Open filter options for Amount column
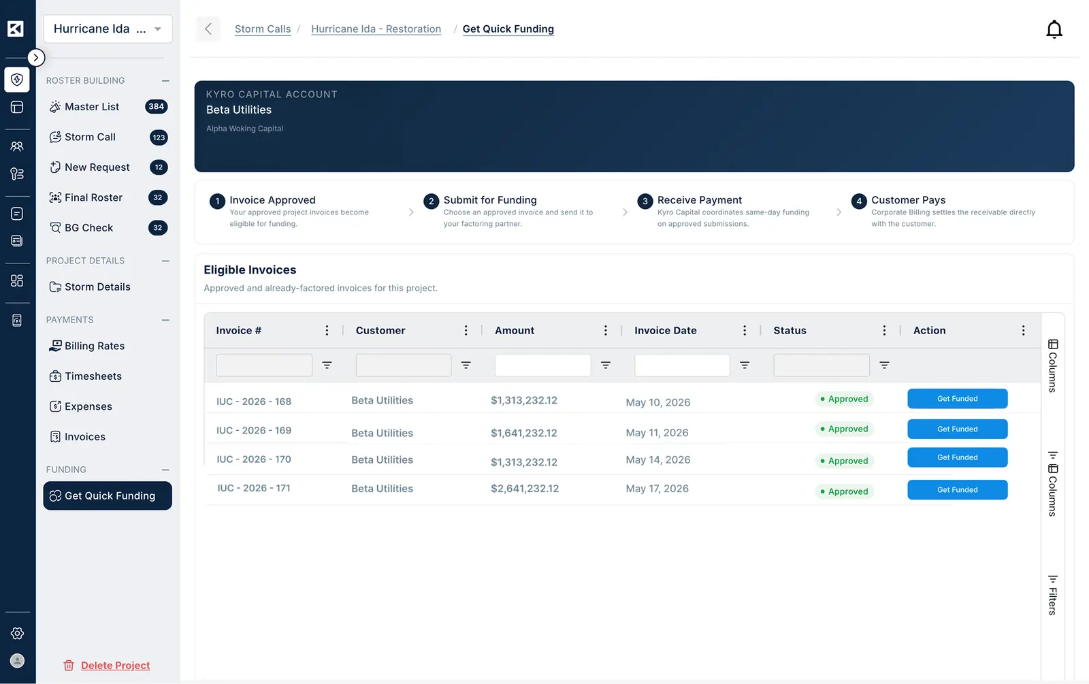This screenshot has height=684, width=1089. [x=605, y=365]
